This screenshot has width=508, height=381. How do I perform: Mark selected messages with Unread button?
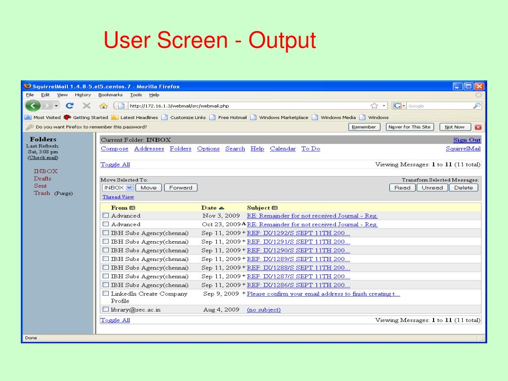[432, 188]
